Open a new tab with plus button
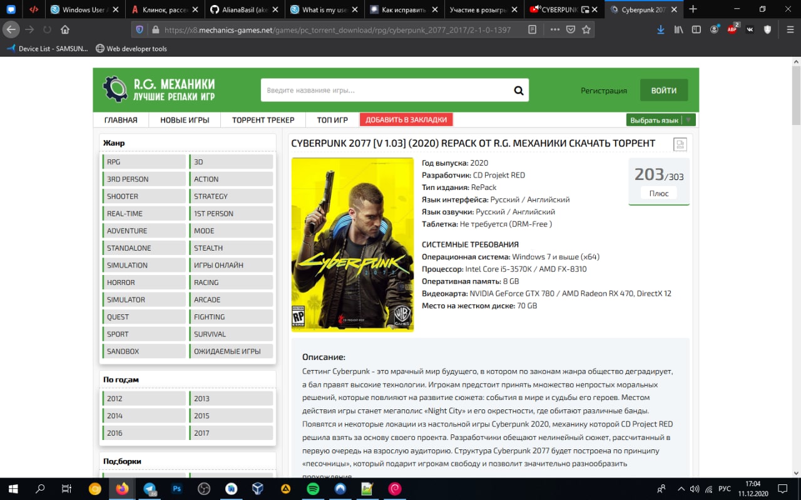The height and width of the screenshot is (500, 801). pos(693,9)
